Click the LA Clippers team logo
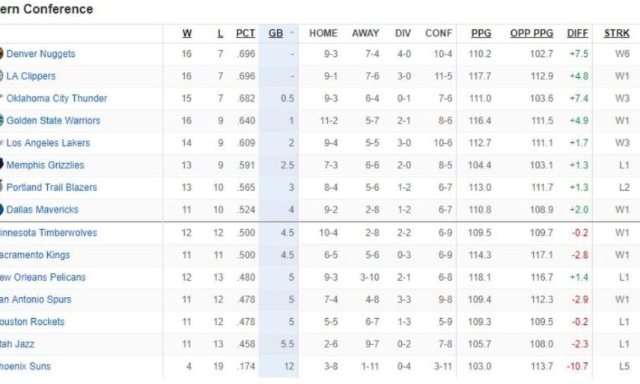640x384 pixels. click(x=1, y=76)
